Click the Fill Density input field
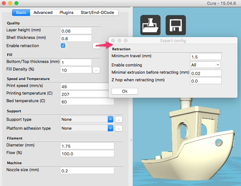 point(76,70)
